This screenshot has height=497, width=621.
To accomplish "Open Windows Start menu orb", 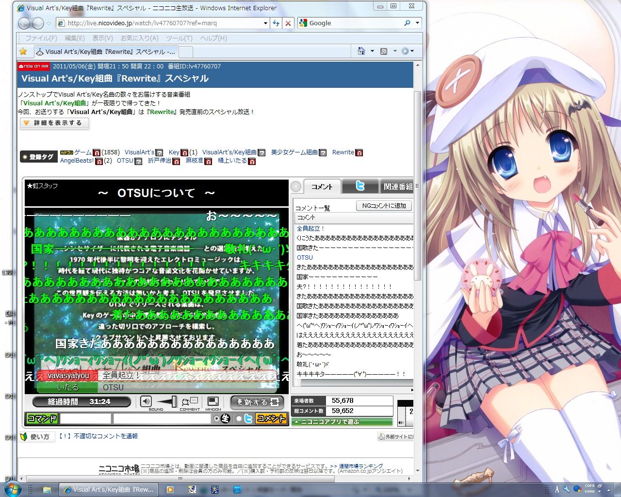I will [12, 489].
